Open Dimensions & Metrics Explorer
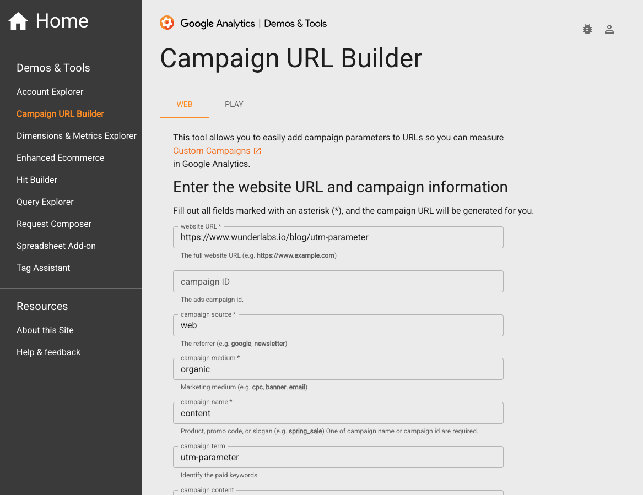643x495 pixels. (76, 135)
